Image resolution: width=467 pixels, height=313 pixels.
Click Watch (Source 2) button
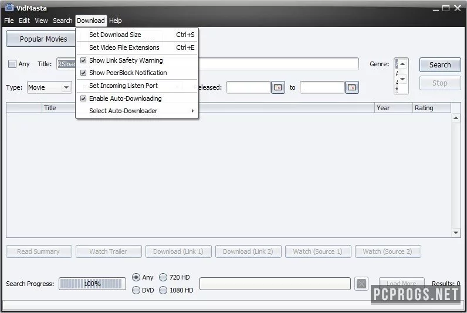click(x=388, y=251)
